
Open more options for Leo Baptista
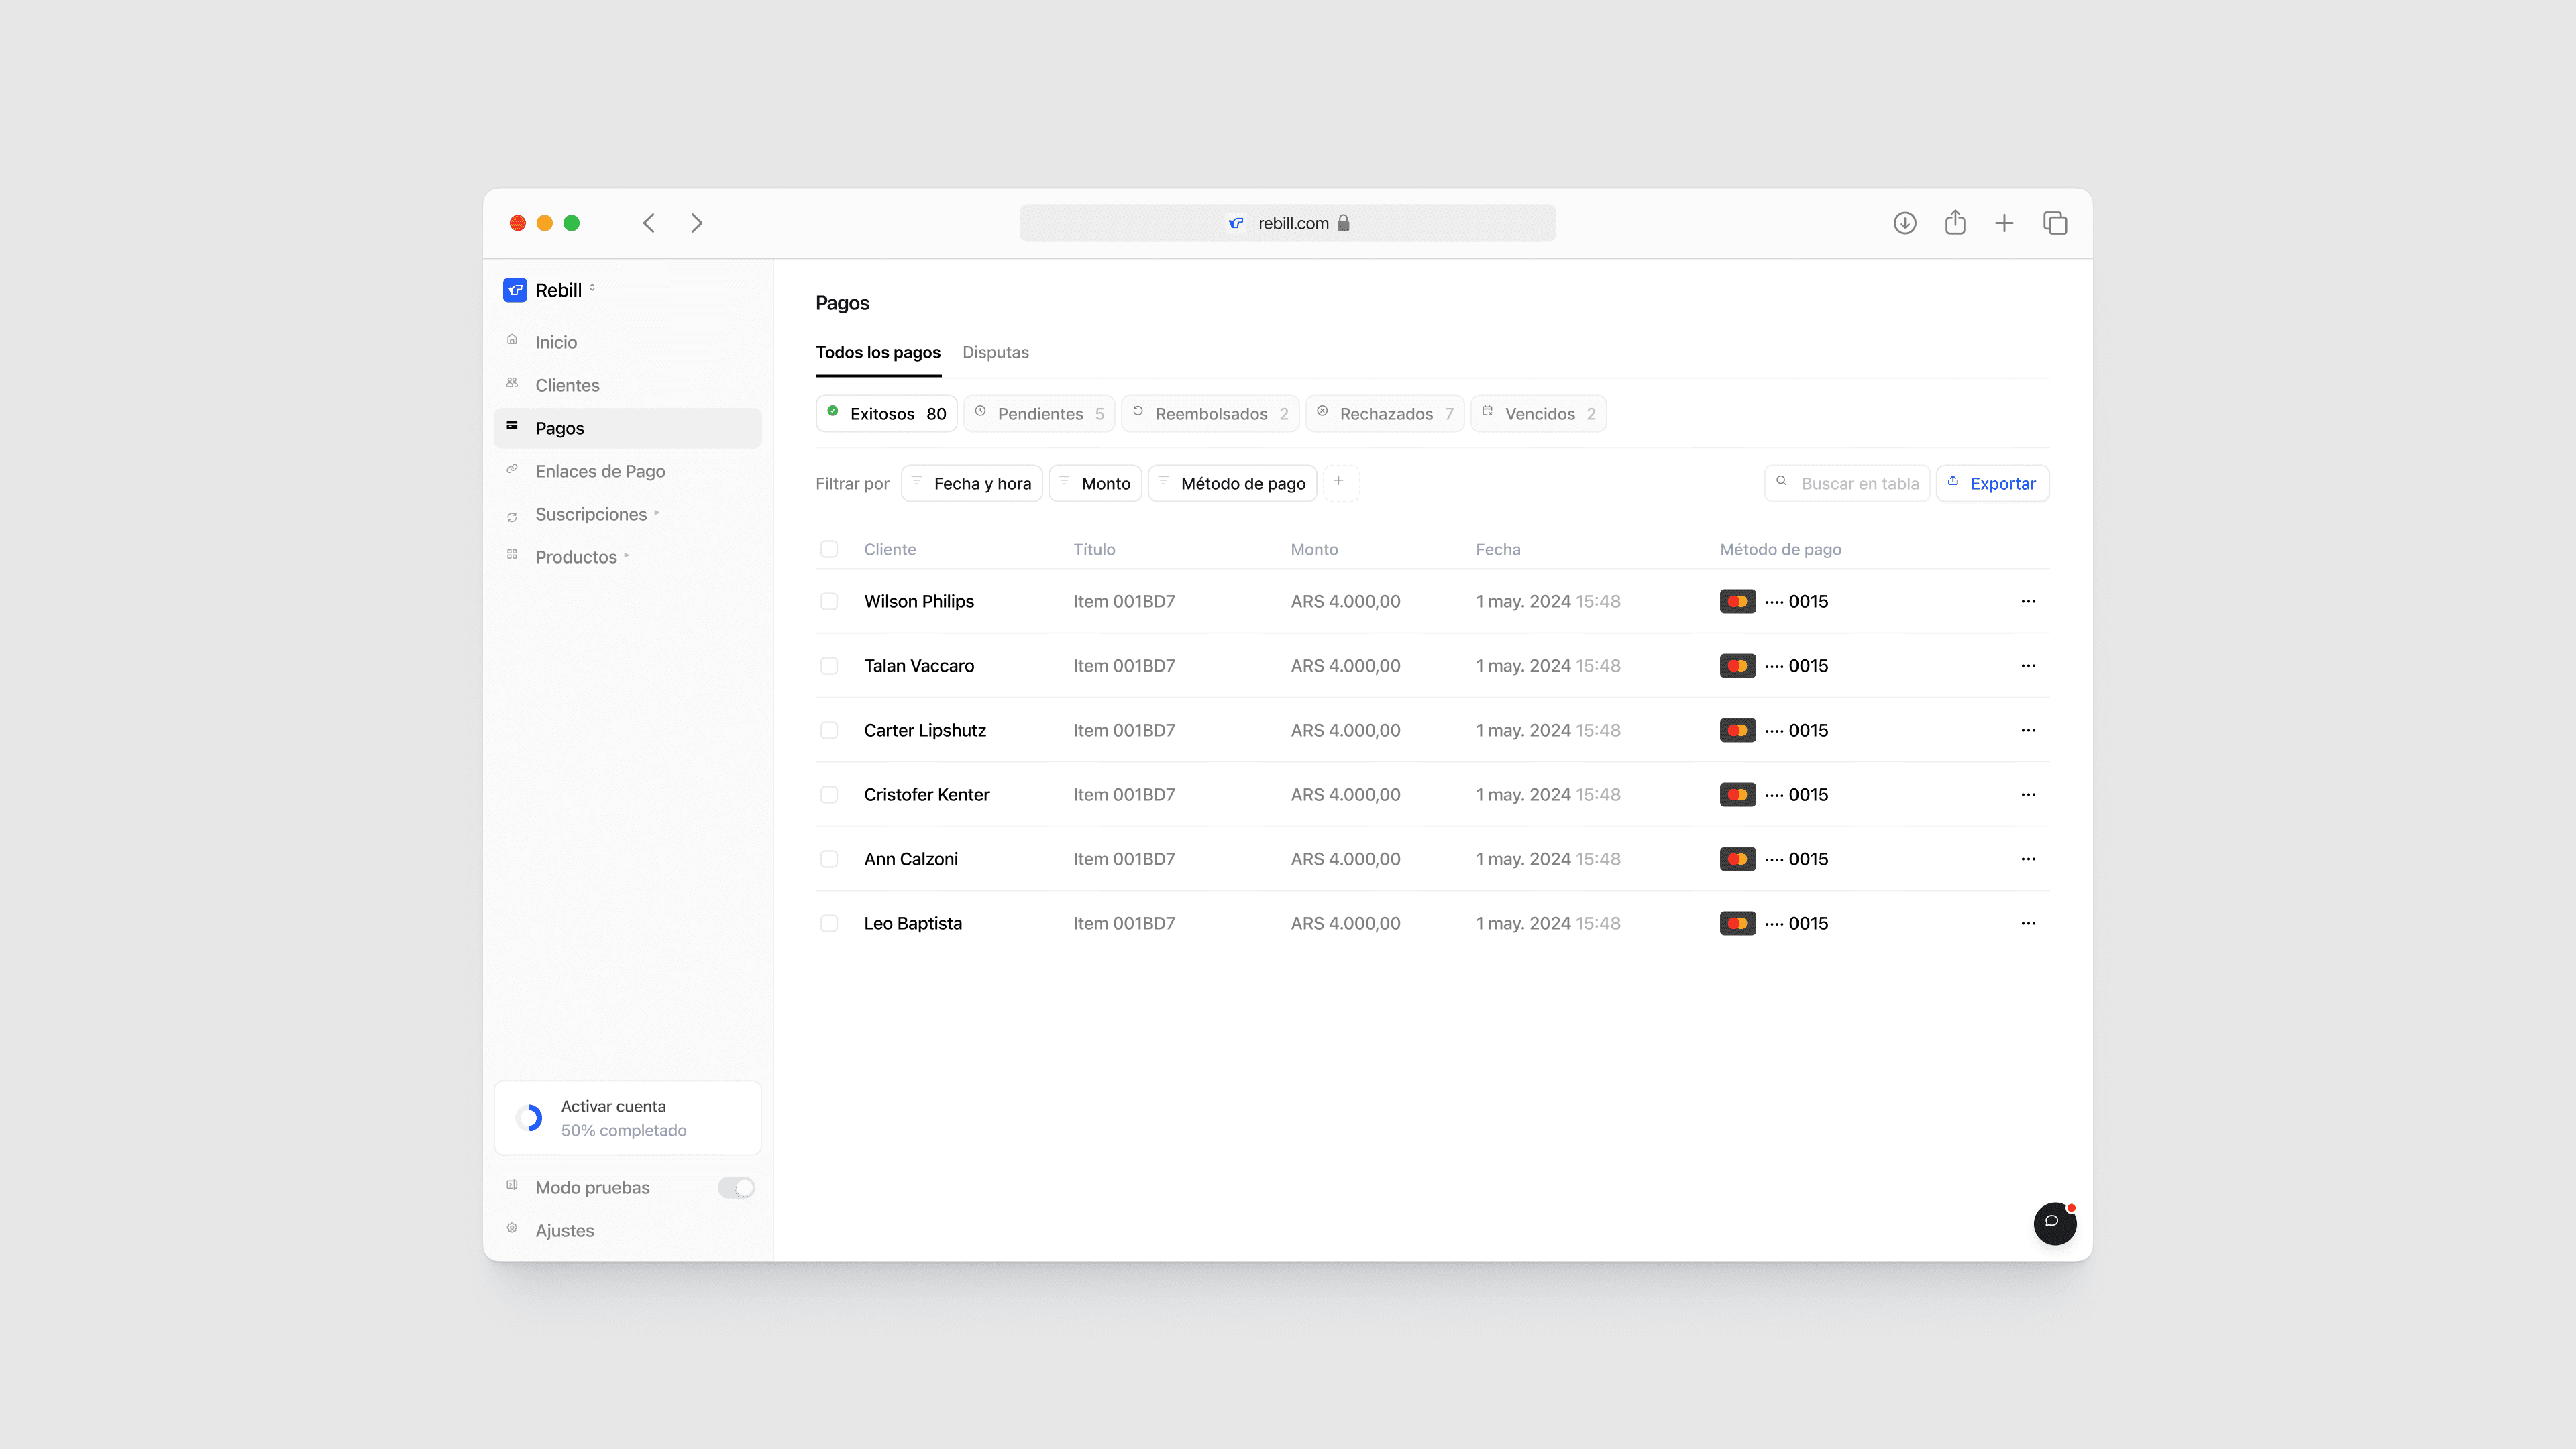(x=2028, y=924)
